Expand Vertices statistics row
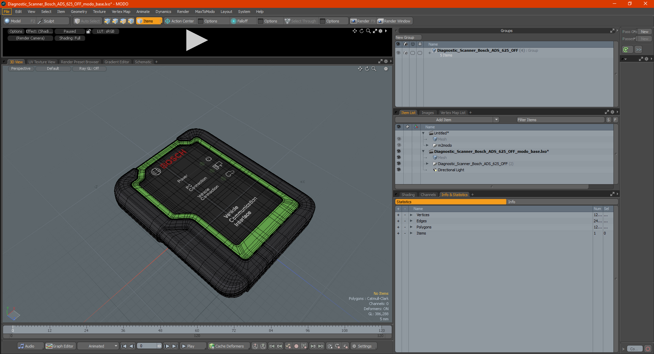 (411, 215)
